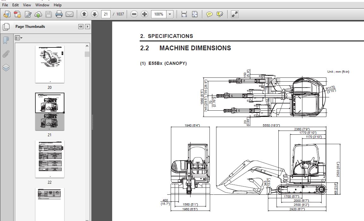Click the thumbnails scrollbar up arrow
364x221 pixels.
tap(87, 46)
